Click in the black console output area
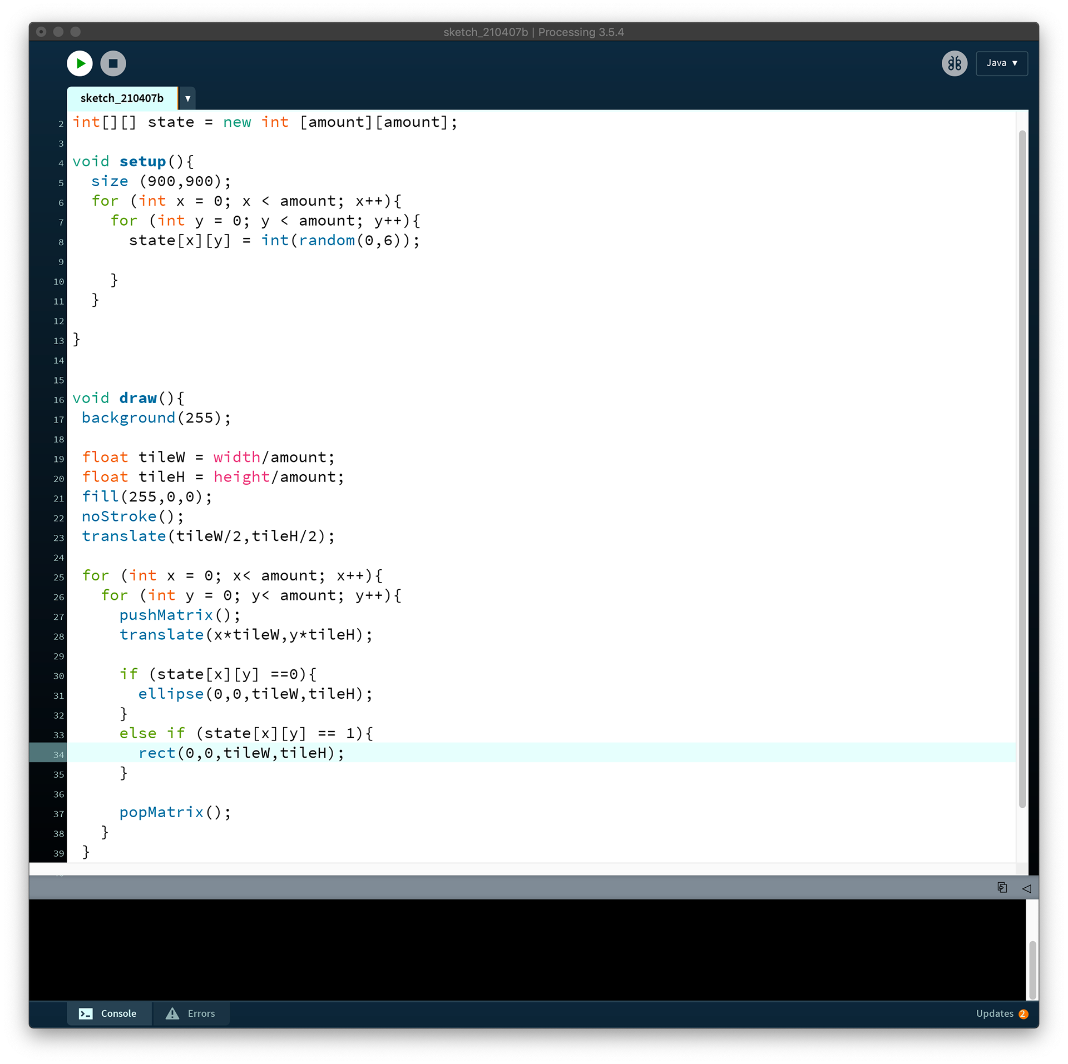The image size is (1068, 1064). coord(527,949)
